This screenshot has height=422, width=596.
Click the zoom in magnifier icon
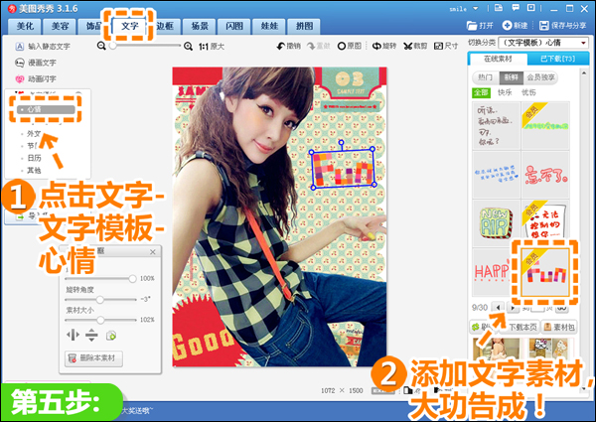188,47
